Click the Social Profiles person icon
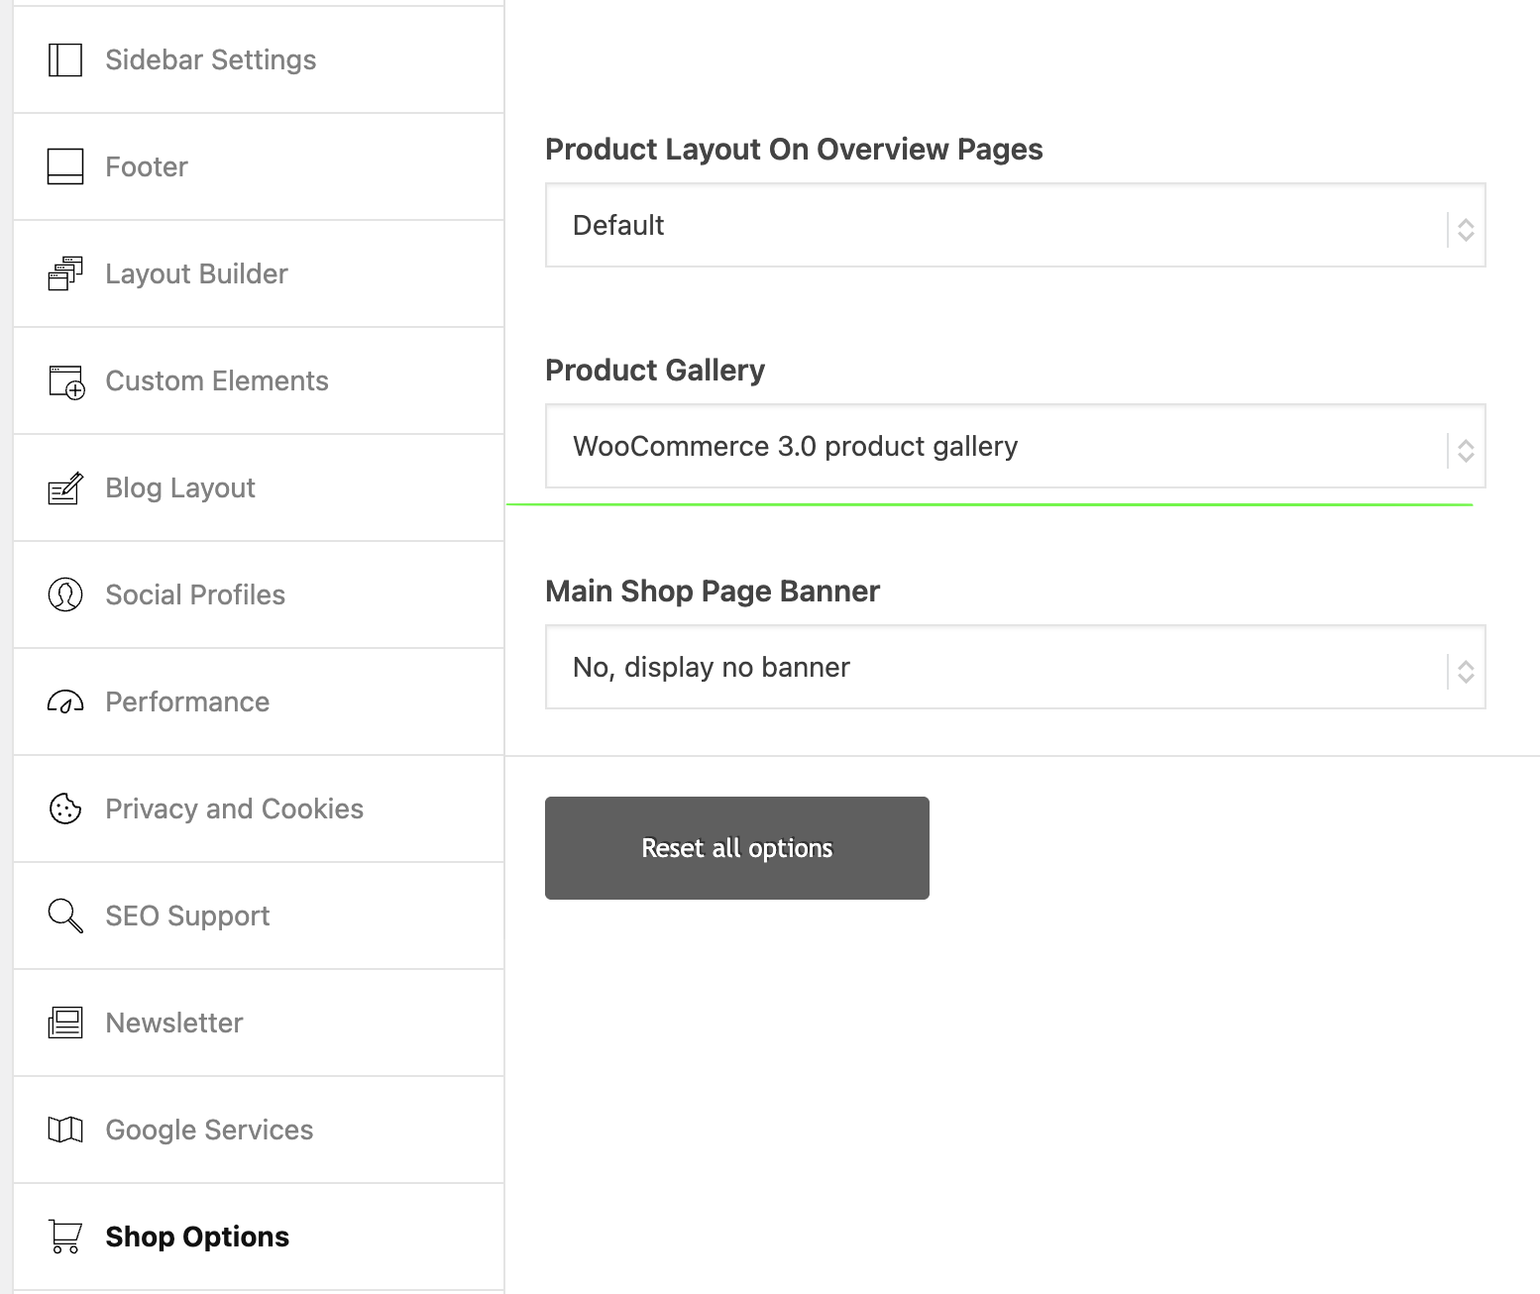This screenshot has height=1294, width=1540. pos(65,594)
